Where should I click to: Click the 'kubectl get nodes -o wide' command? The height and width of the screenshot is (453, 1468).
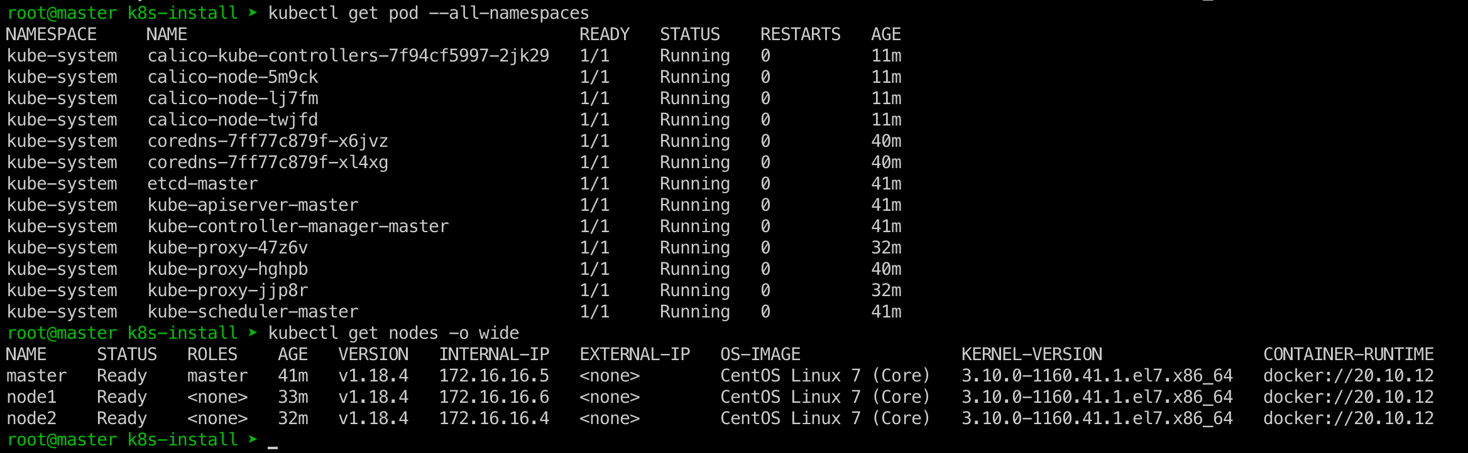(x=393, y=333)
